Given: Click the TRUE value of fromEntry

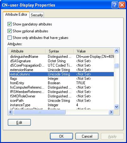Looking at the screenshot, I should (81, 83).
